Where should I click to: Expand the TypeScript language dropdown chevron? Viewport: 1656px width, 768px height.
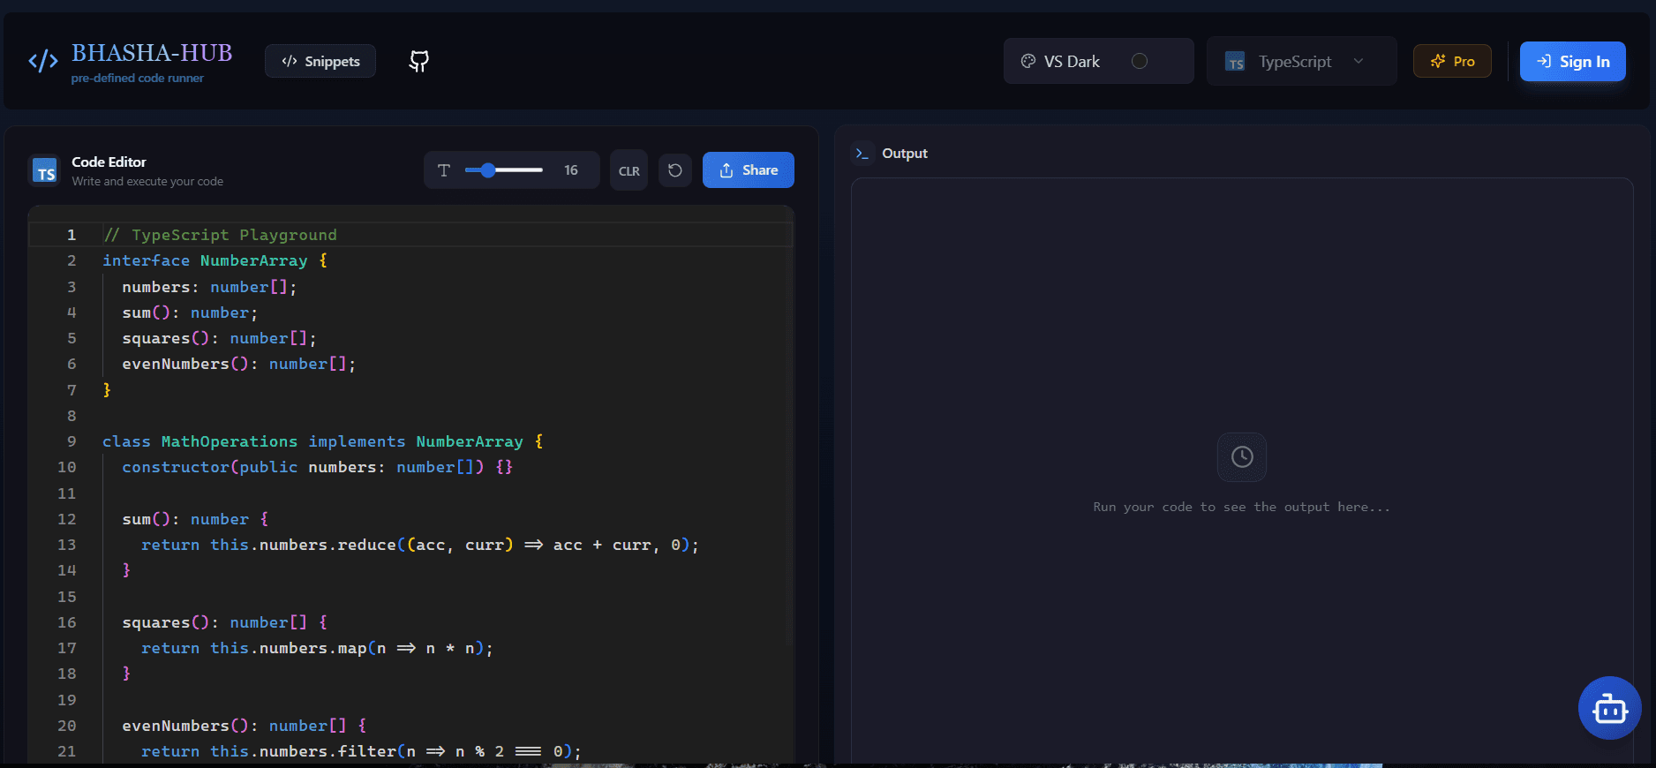pyautogui.click(x=1359, y=61)
